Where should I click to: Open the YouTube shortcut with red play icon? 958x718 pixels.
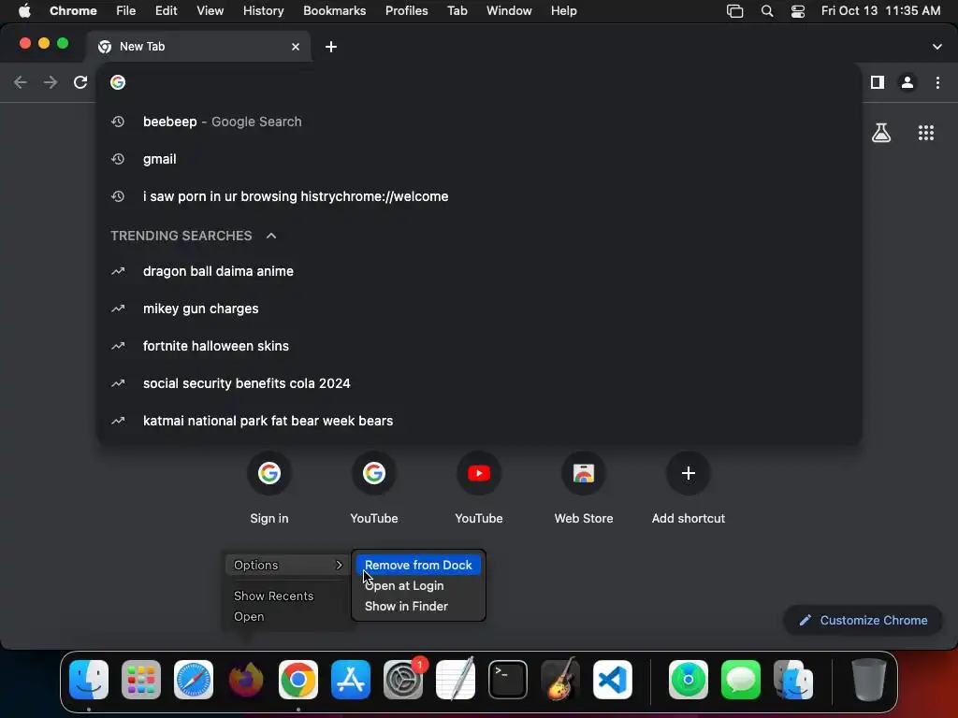[479, 487]
